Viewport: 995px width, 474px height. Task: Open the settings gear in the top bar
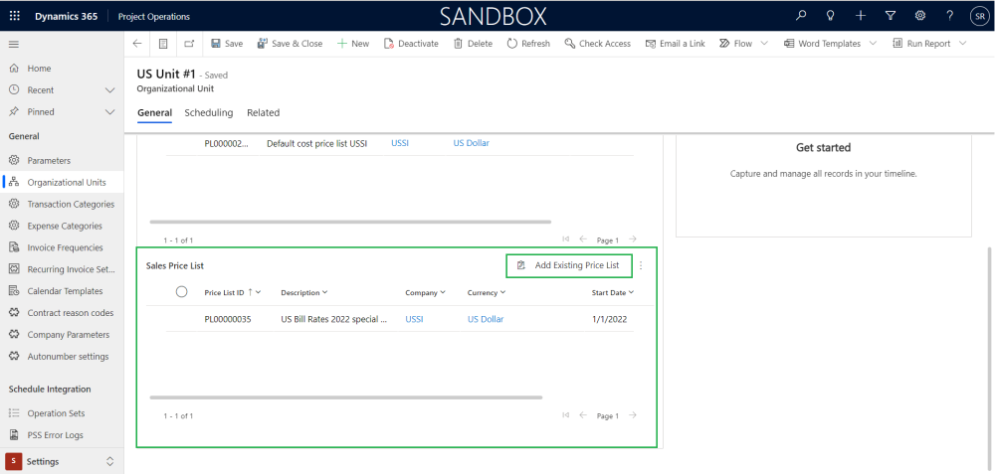(919, 16)
